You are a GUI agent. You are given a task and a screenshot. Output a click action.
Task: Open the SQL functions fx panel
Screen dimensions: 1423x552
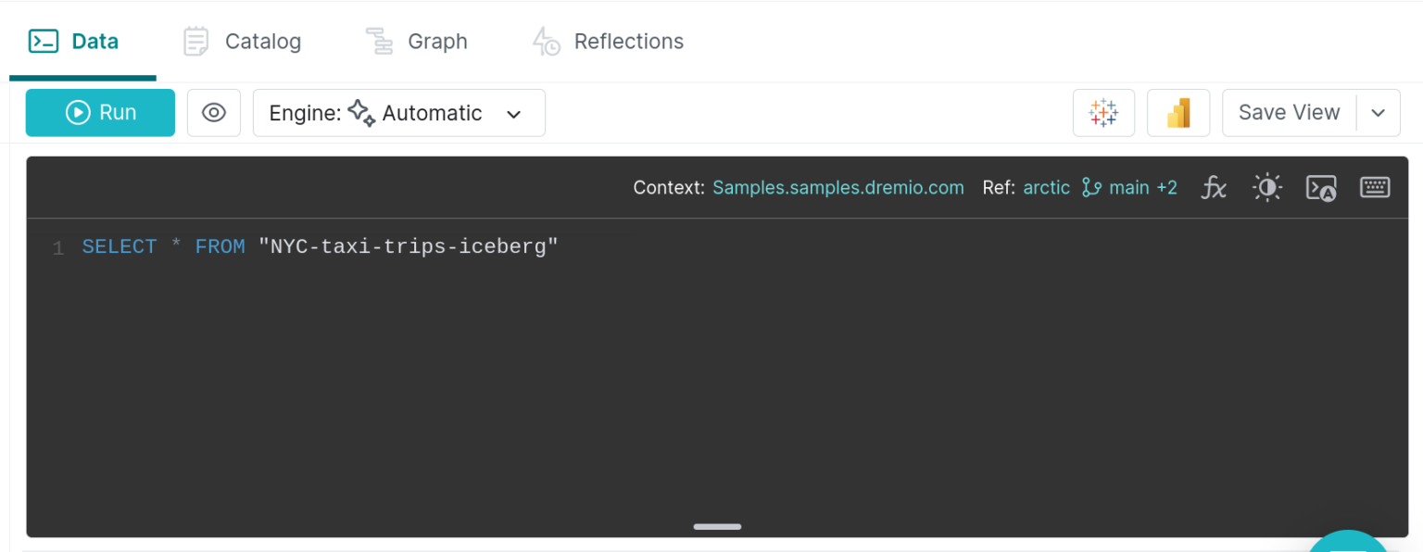click(1214, 187)
